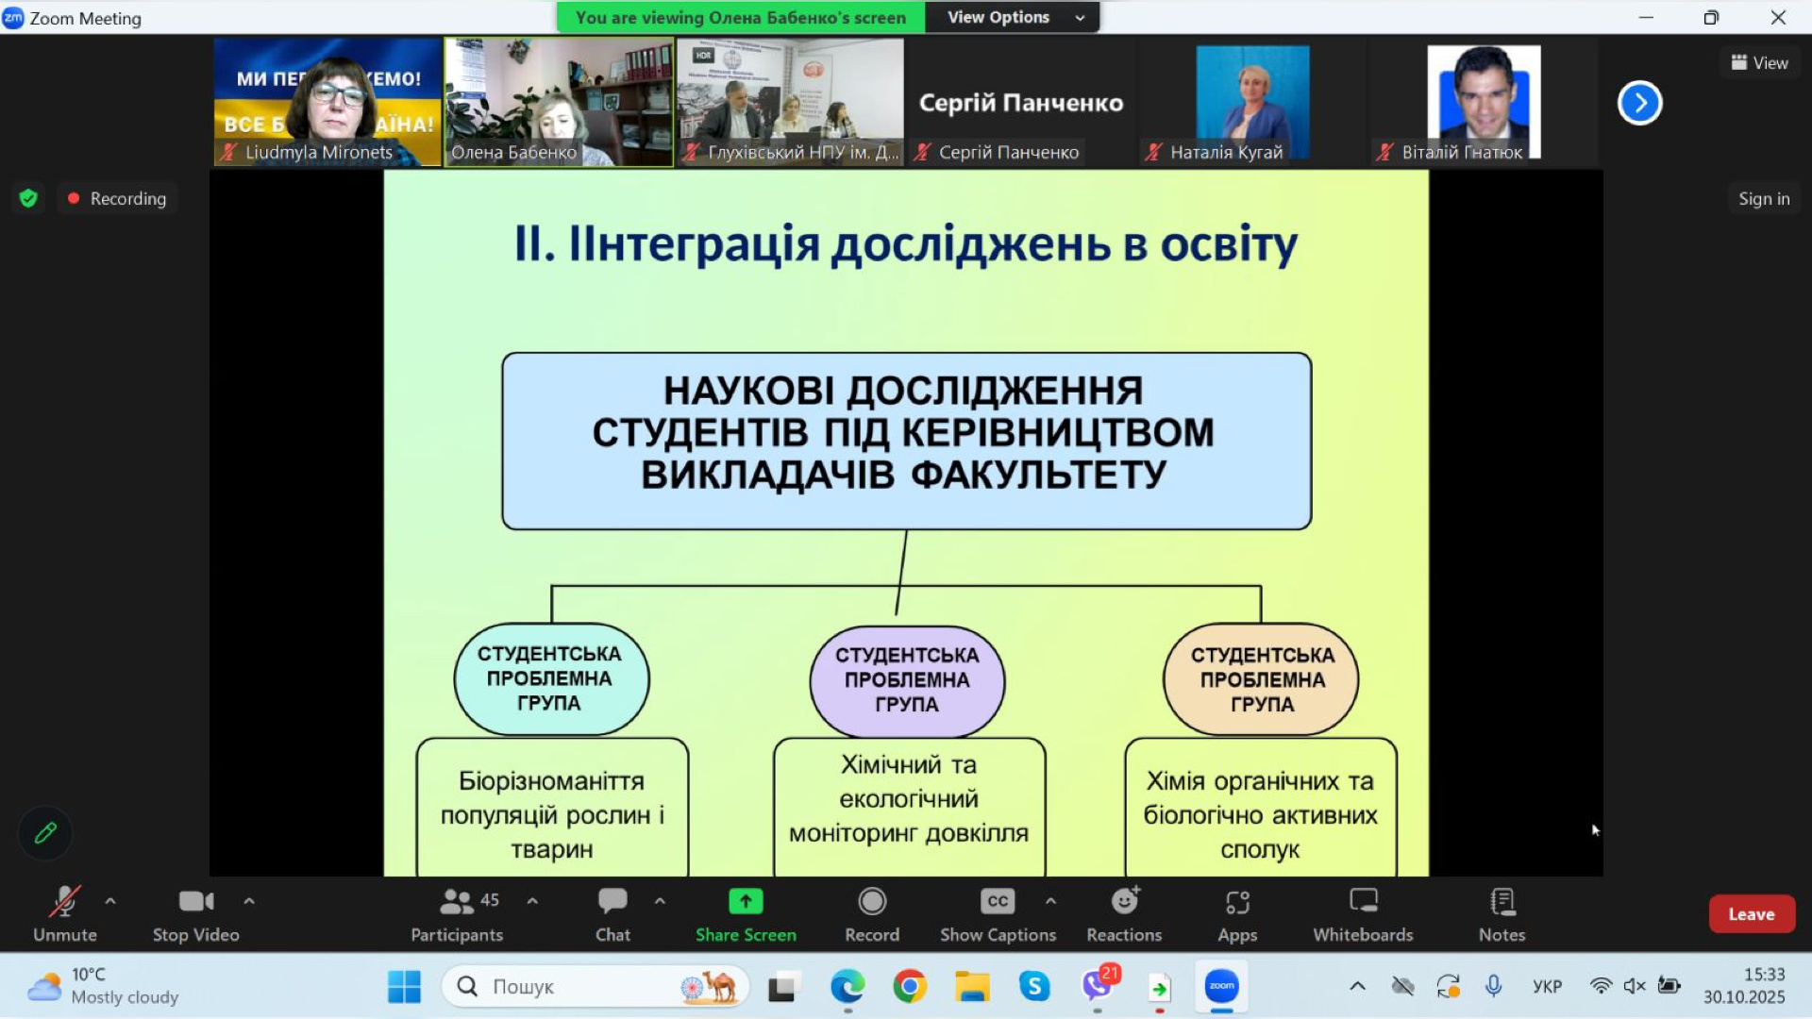Click the red Leave button
1812x1019 pixels.
click(x=1751, y=913)
